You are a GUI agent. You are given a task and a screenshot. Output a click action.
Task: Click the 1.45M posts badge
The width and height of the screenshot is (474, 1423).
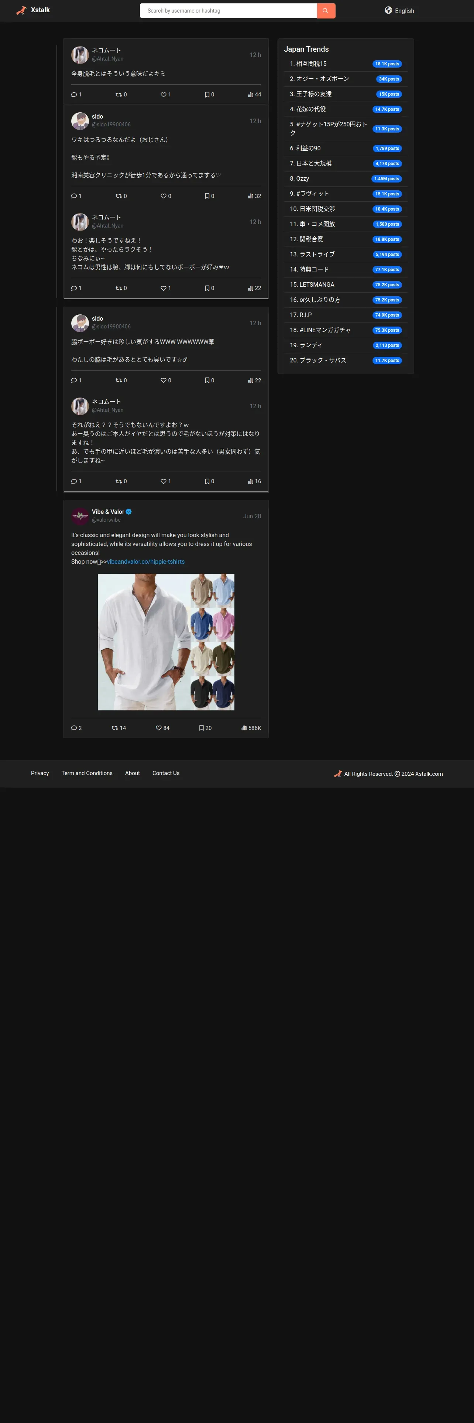[x=386, y=179]
